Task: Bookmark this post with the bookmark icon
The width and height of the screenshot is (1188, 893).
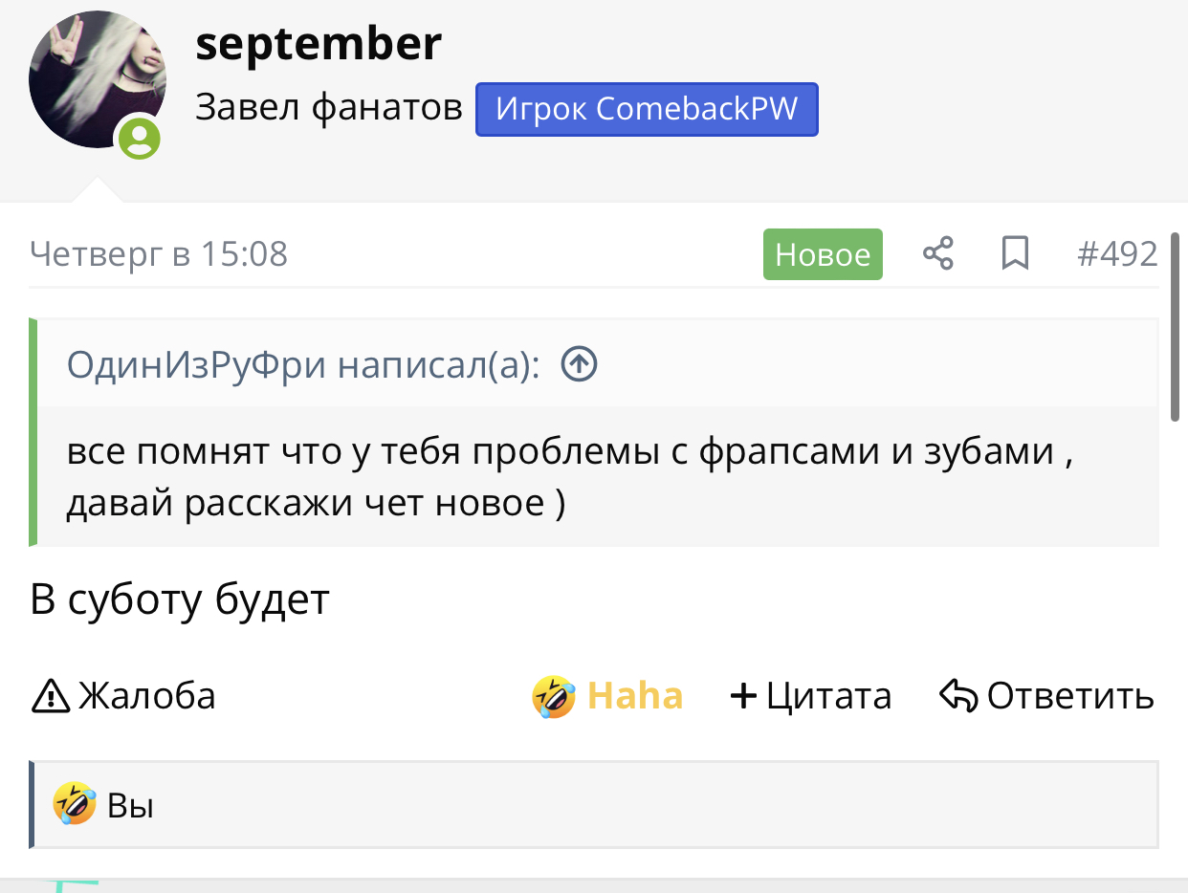Action: 1014,254
